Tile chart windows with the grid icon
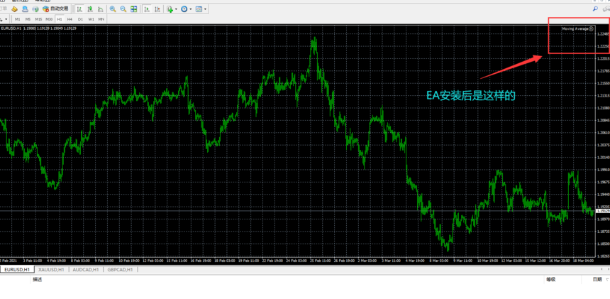 coord(134,9)
